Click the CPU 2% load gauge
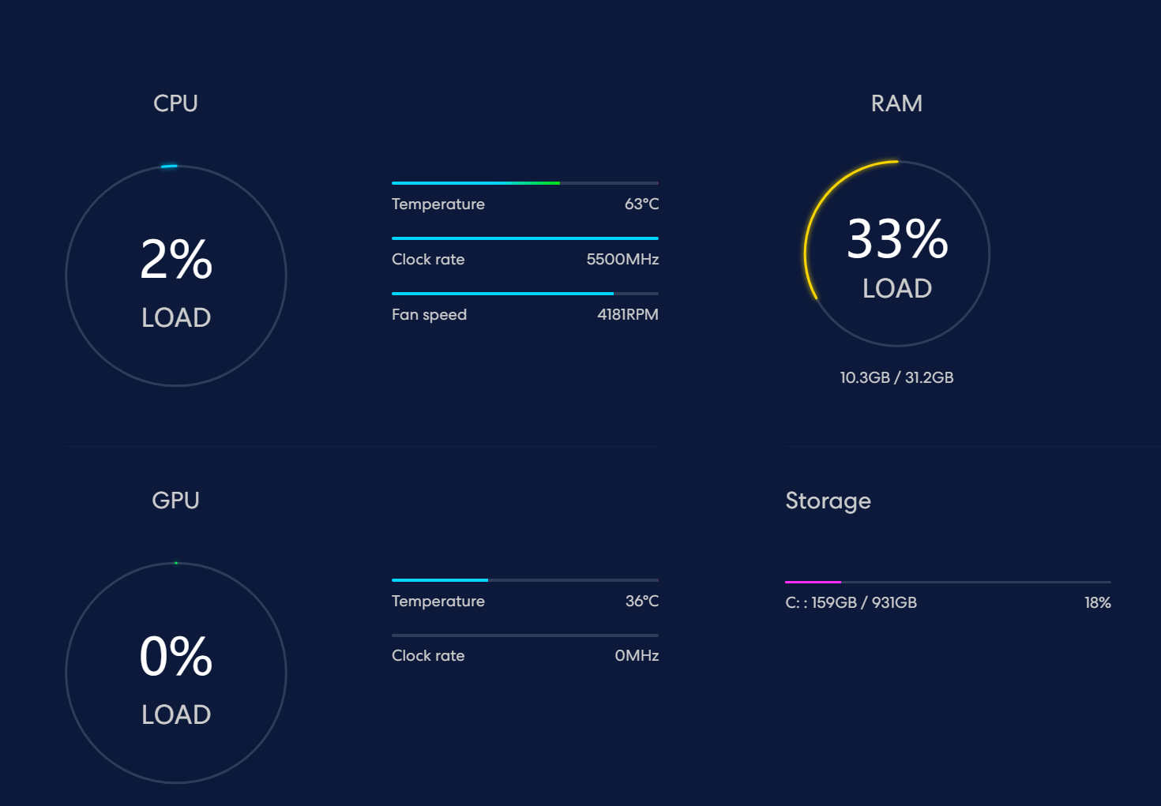Screen dimensions: 1161x806 (x=176, y=276)
